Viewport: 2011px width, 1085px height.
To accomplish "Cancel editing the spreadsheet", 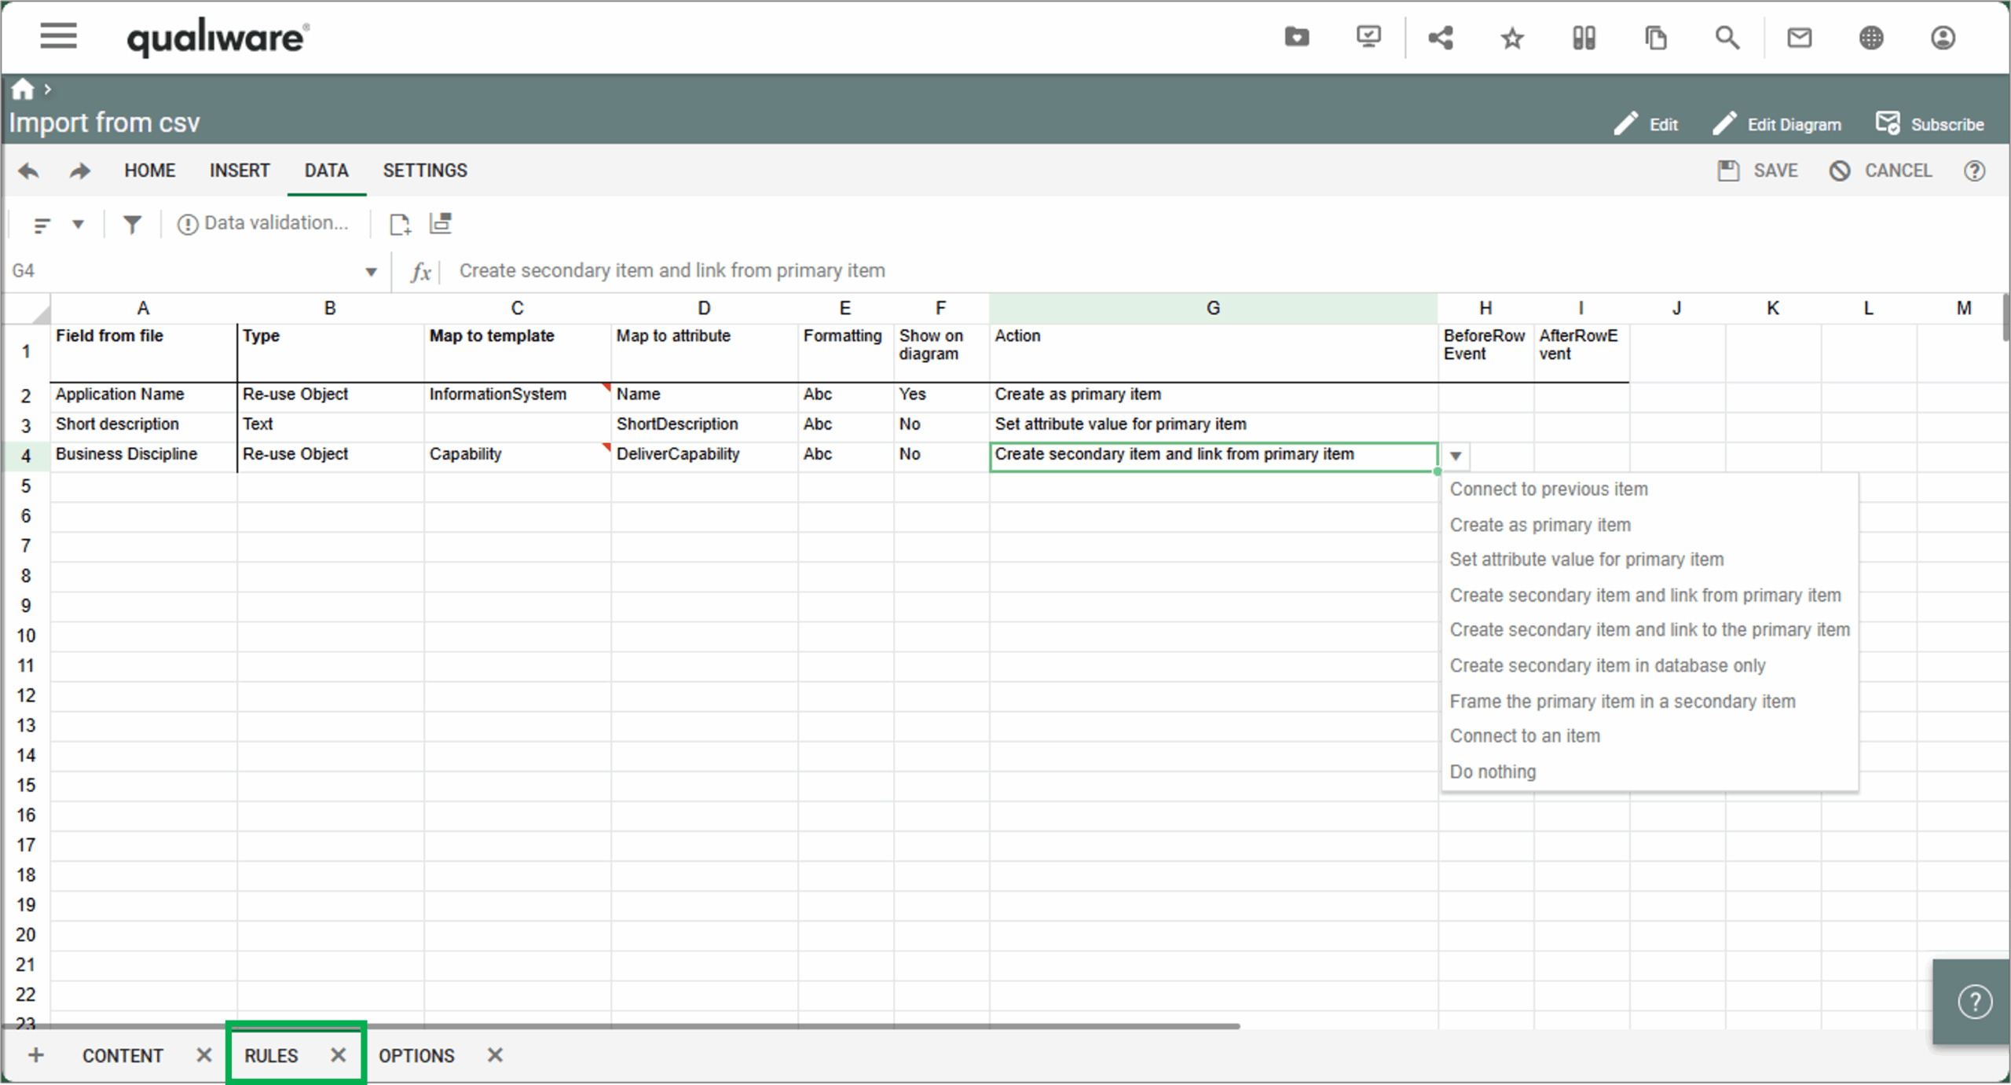I will pyautogui.click(x=1880, y=170).
